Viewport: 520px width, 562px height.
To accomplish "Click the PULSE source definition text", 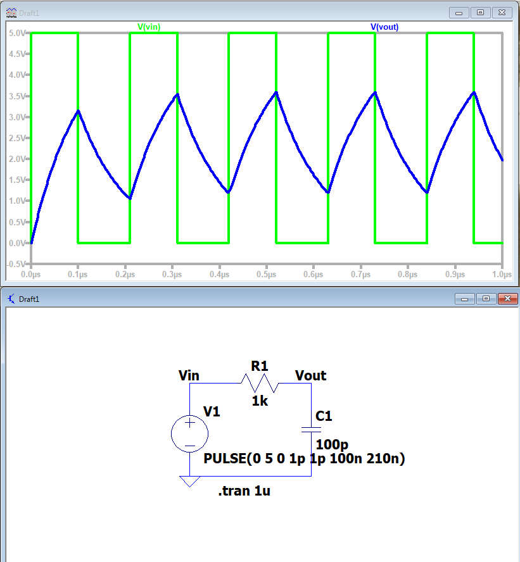I will (304, 458).
